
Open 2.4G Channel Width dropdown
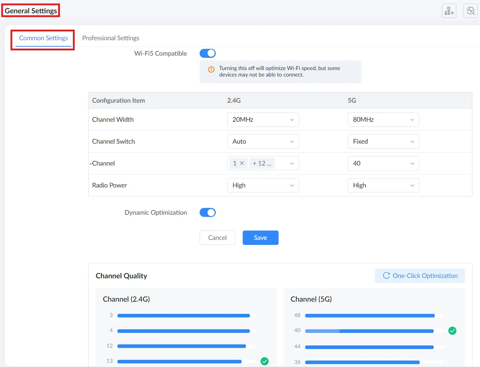pos(263,120)
